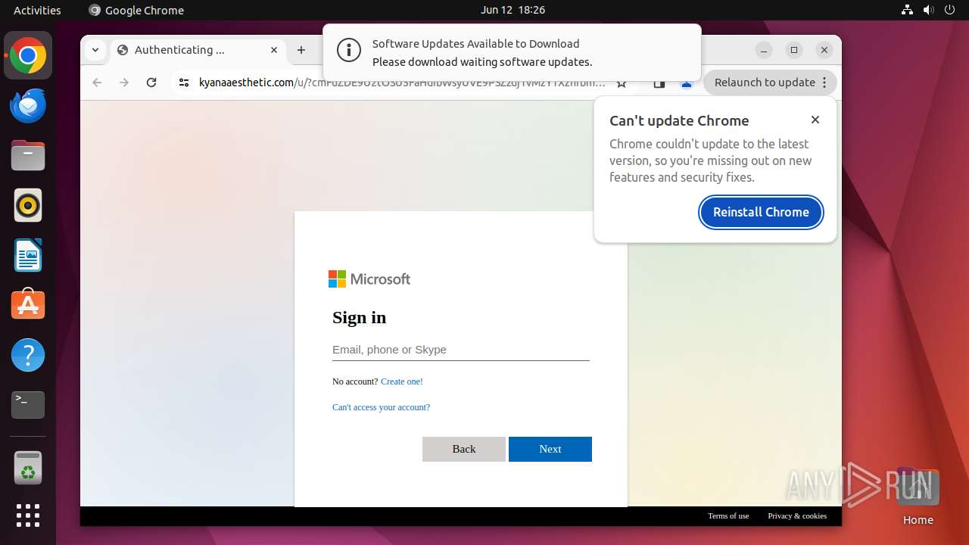Open Google Chrome app menu in top bar
This screenshot has height=545, width=969.
tap(136, 10)
